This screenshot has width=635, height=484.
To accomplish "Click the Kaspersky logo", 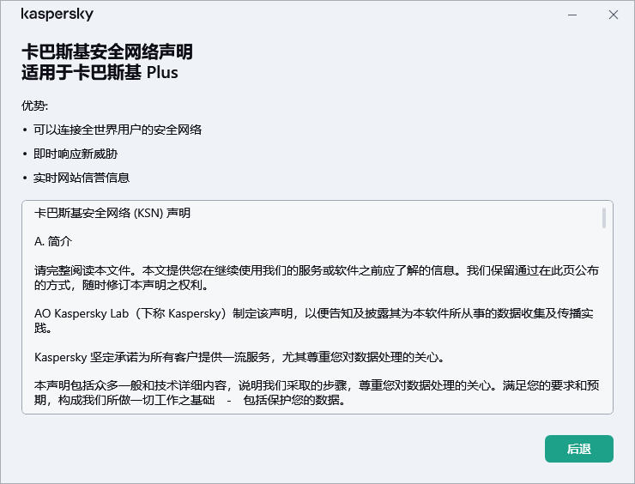I will click(57, 14).
